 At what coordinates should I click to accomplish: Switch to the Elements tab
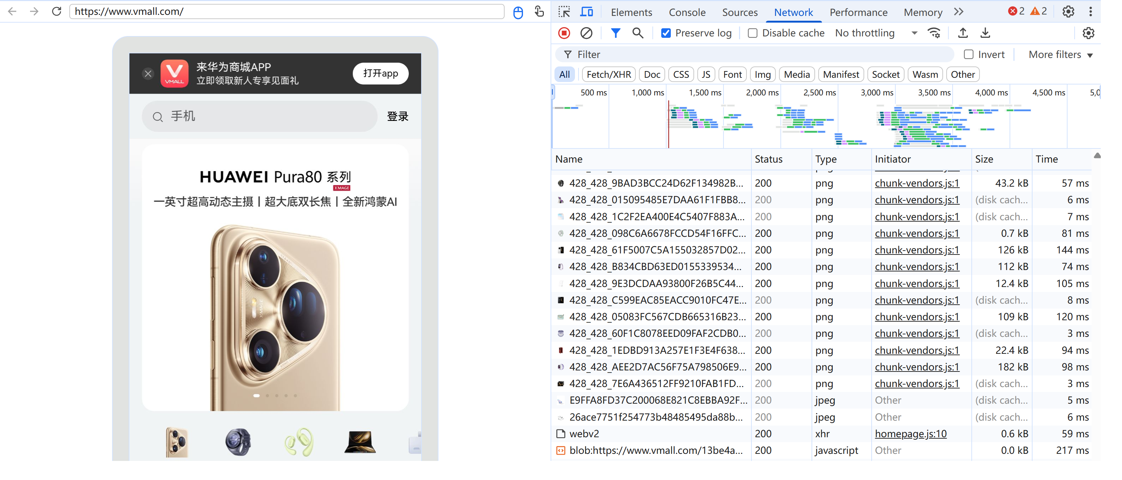pos(632,12)
